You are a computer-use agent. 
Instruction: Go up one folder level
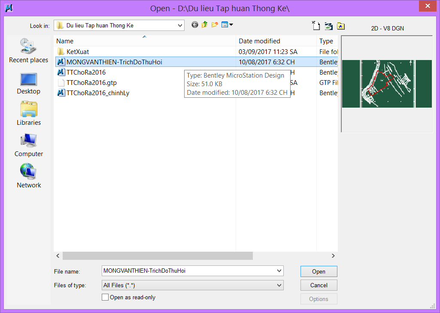pos(205,25)
